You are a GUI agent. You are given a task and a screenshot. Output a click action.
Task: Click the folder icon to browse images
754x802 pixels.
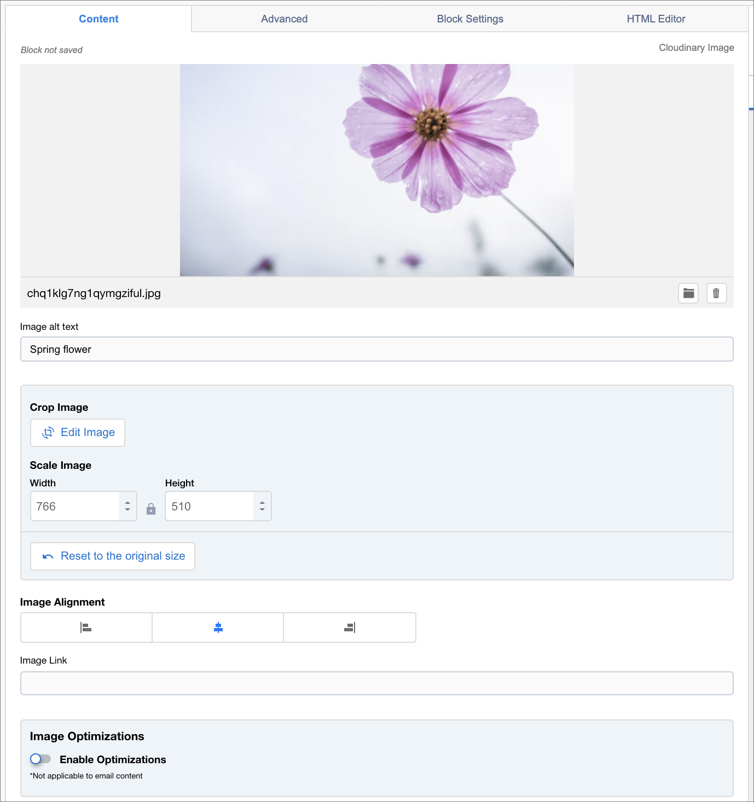coord(688,293)
